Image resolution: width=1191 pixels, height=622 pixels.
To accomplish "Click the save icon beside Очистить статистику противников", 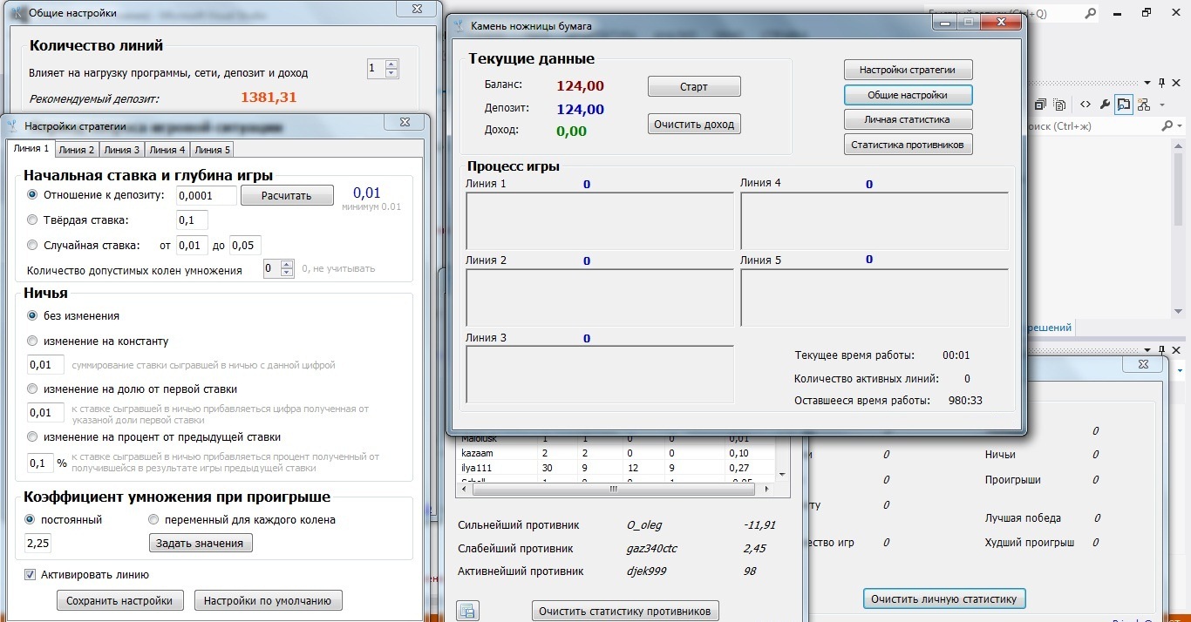I will click(467, 611).
